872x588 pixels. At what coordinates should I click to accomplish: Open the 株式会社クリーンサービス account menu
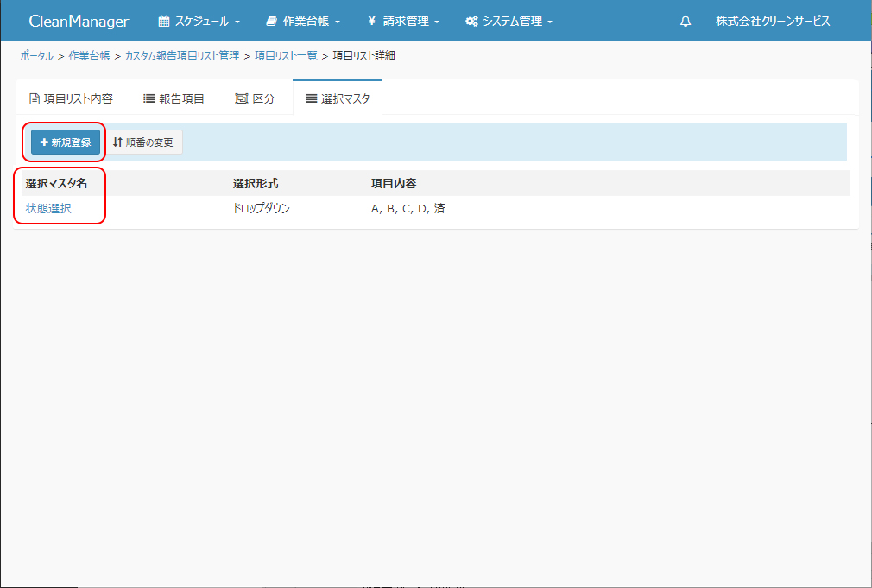(x=773, y=22)
